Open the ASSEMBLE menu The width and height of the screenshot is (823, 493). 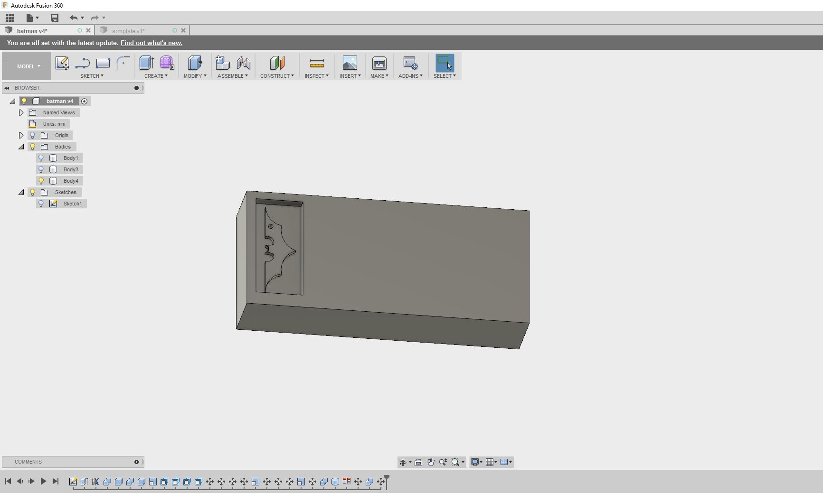(x=233, y=76)
